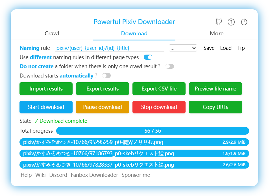Open the Discord link
270x196 pixels.
pyautogui.click(x=58, y=175)
